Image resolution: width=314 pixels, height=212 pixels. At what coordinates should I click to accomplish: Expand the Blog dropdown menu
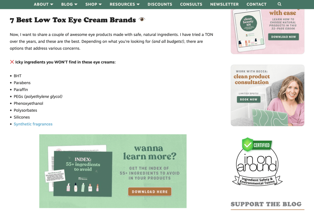69,4
